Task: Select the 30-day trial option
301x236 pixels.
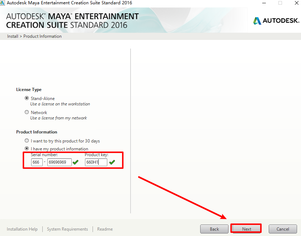Action: [27, 141]
